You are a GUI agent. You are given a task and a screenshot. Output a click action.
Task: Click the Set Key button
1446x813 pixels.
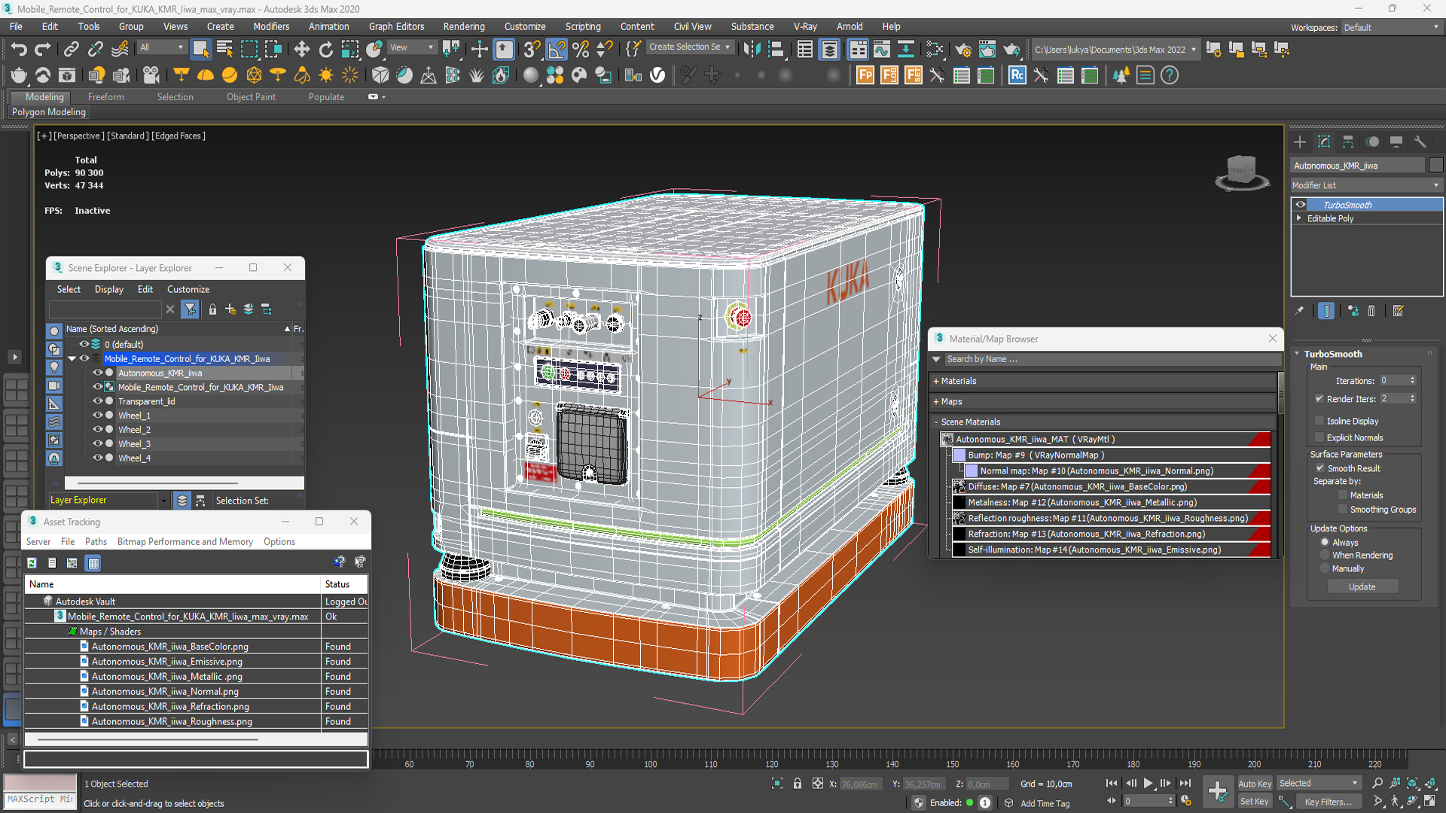click(x=1255, y=802)
